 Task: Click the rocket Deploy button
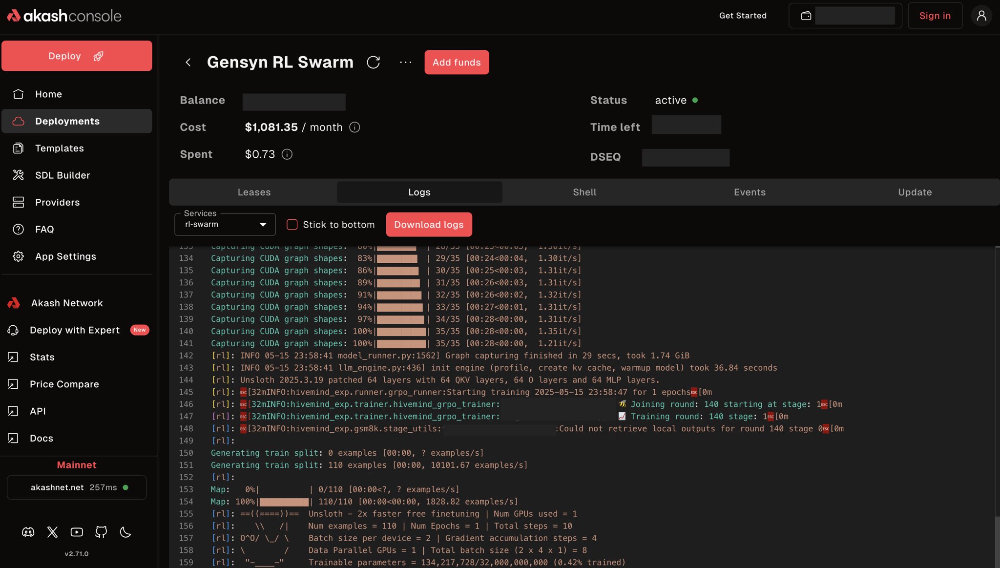point(77,56)
